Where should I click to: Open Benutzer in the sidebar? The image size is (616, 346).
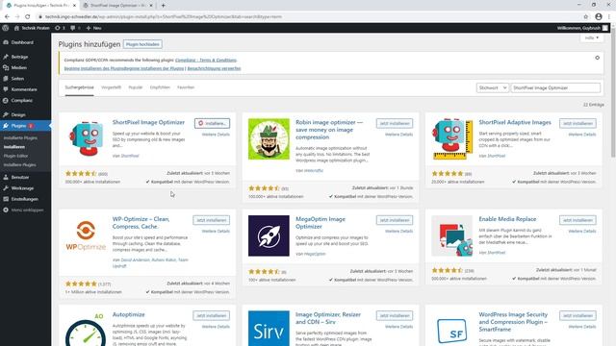click(x=20, y=177)
